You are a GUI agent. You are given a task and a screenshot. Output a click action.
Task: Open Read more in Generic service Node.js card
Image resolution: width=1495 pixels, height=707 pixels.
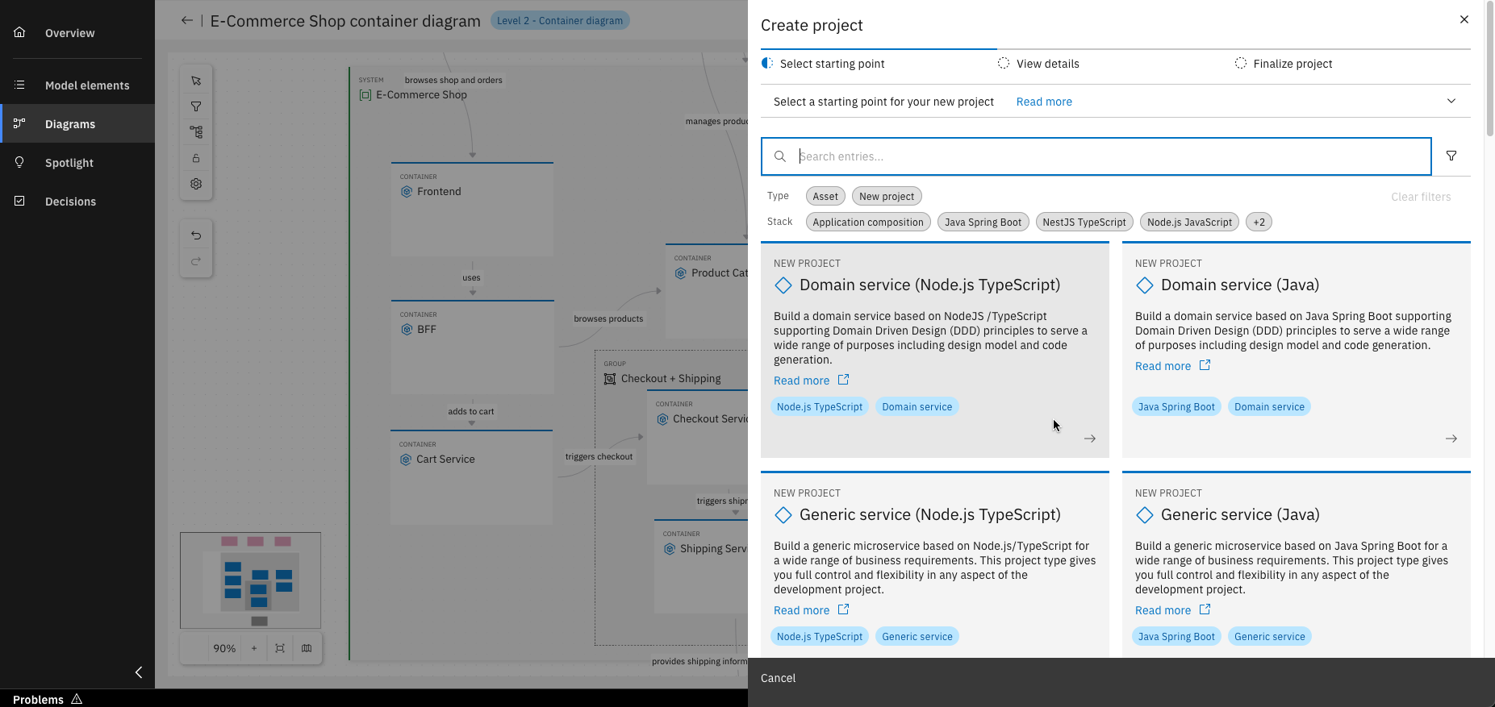[x=811, y=610]
